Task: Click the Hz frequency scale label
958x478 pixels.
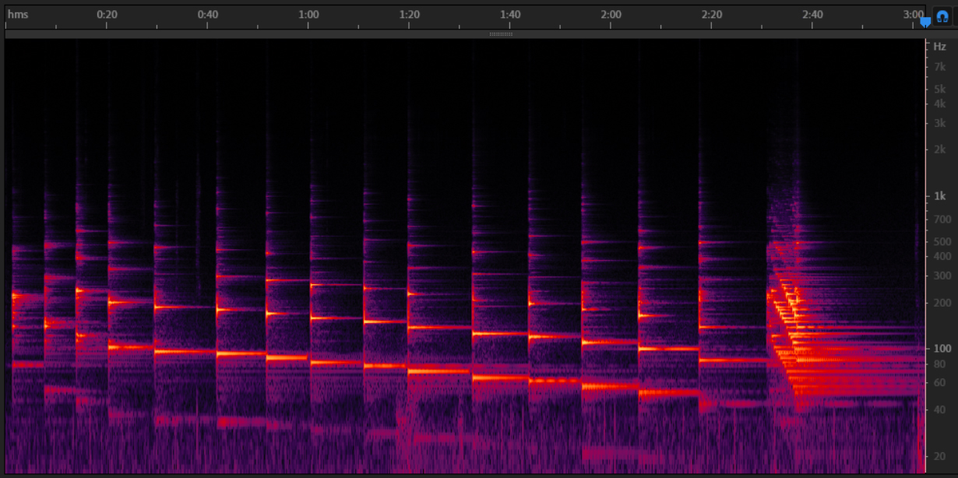Action: click(939, 47)
